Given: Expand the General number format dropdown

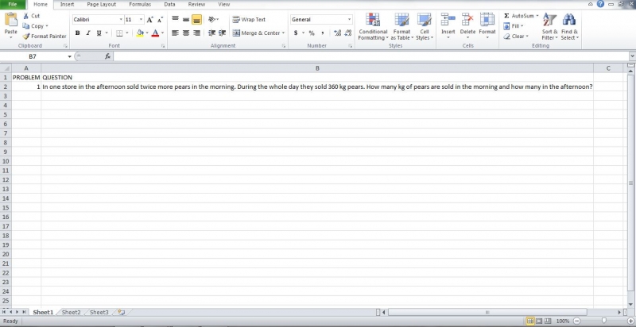Looking at the screenshot, I should tap(348, 20).
